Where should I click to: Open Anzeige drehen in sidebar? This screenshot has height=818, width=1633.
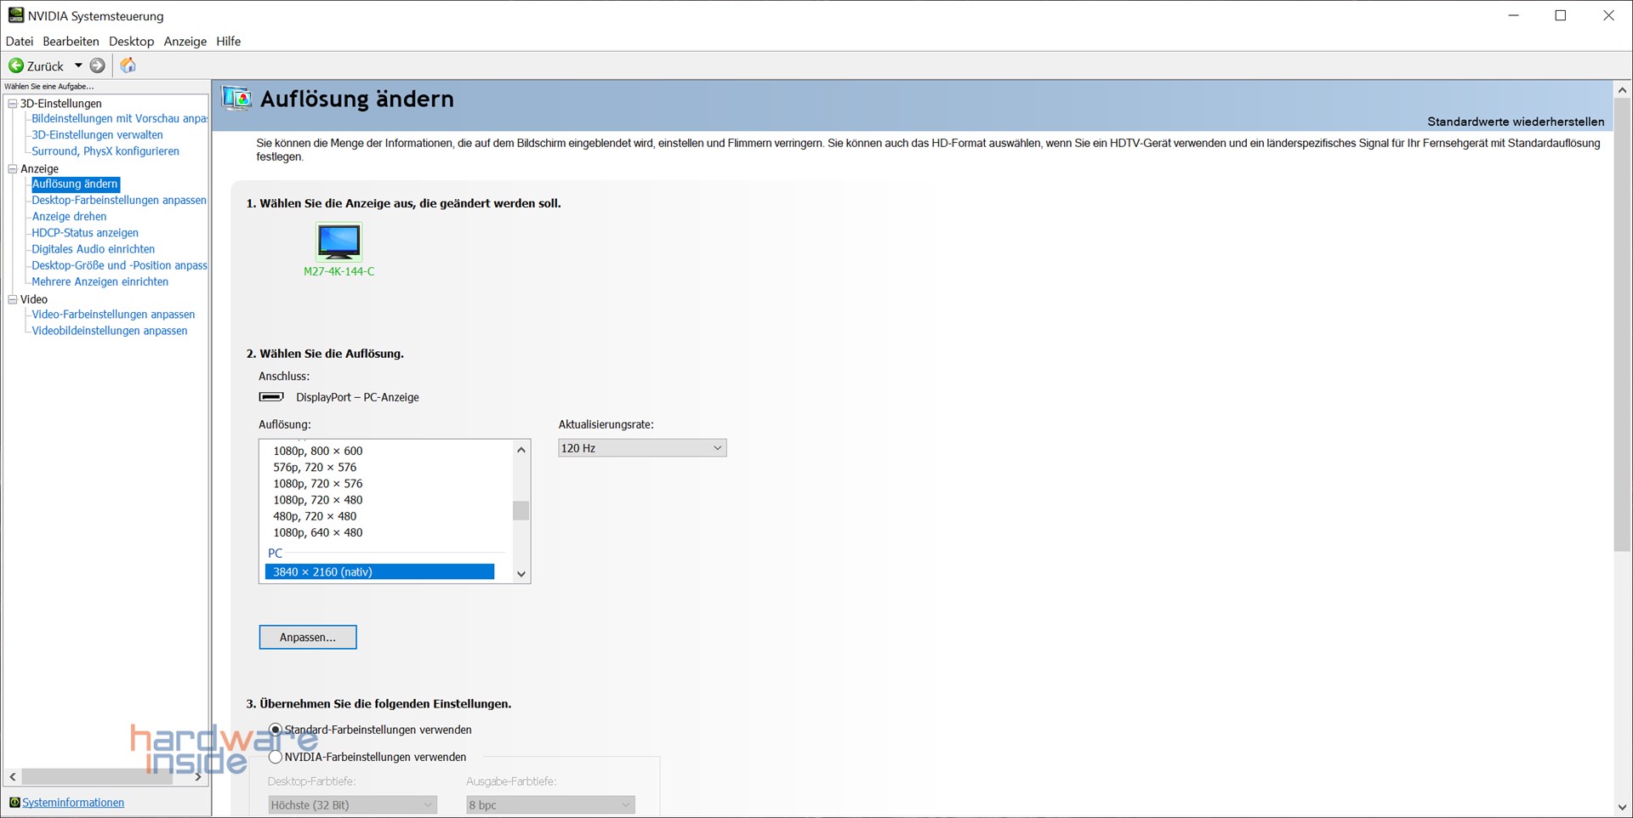pos(69,217)
